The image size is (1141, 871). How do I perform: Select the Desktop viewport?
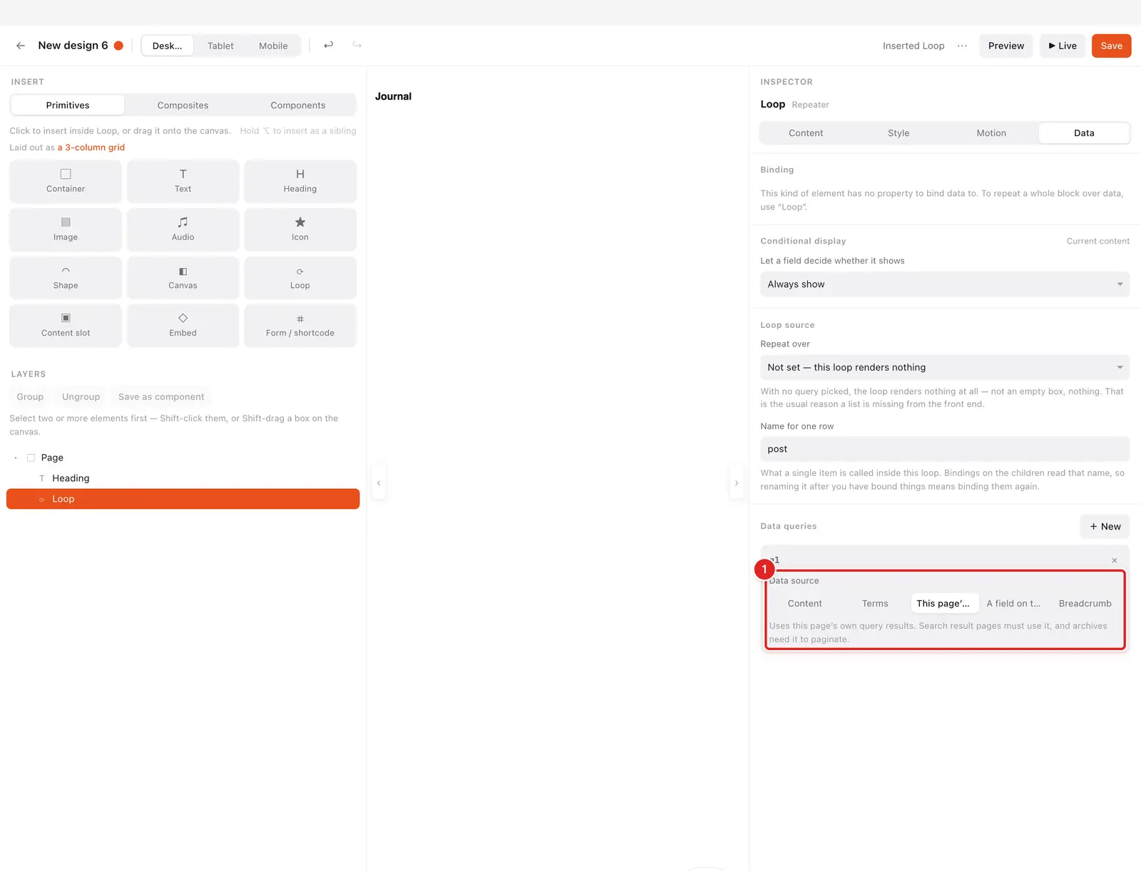point(167,46)
